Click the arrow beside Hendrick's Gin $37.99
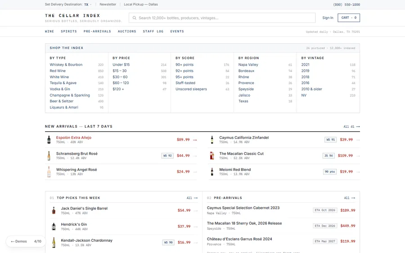 coord(196,226)
